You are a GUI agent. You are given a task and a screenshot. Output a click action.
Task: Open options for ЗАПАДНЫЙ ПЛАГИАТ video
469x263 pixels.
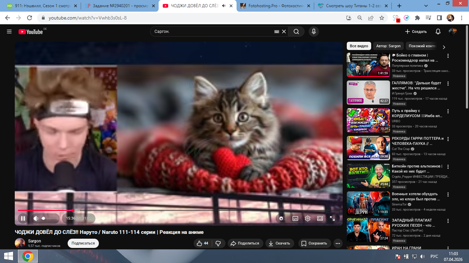click(x=448, y=221)
